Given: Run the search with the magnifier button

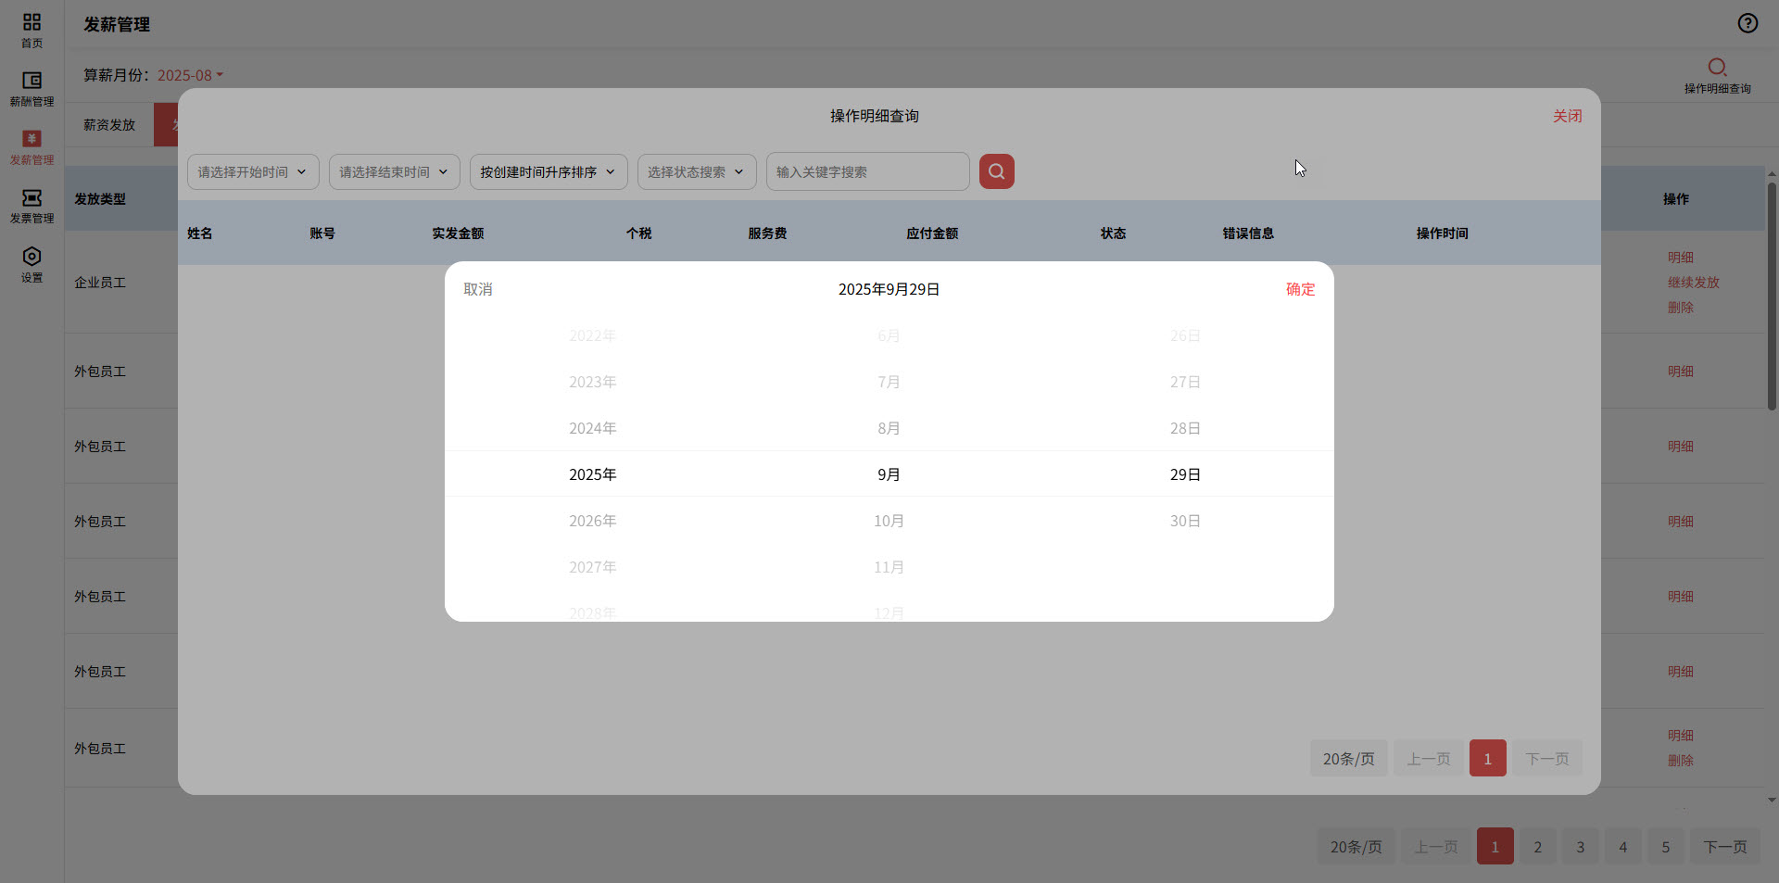Looking at the screenshot, I should (x=996, y=171).
